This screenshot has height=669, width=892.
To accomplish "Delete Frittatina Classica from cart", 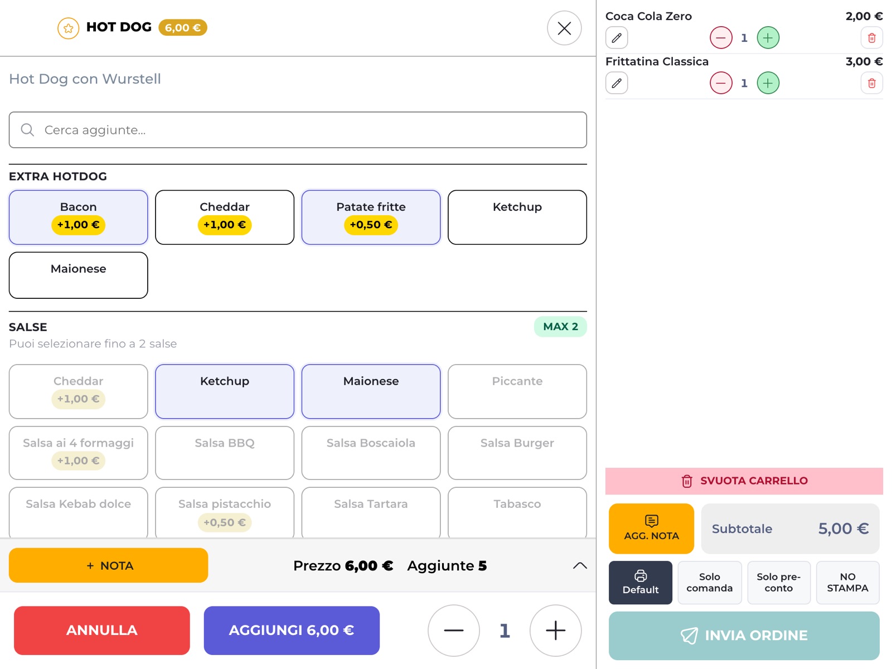I will (x=872, y=83).
